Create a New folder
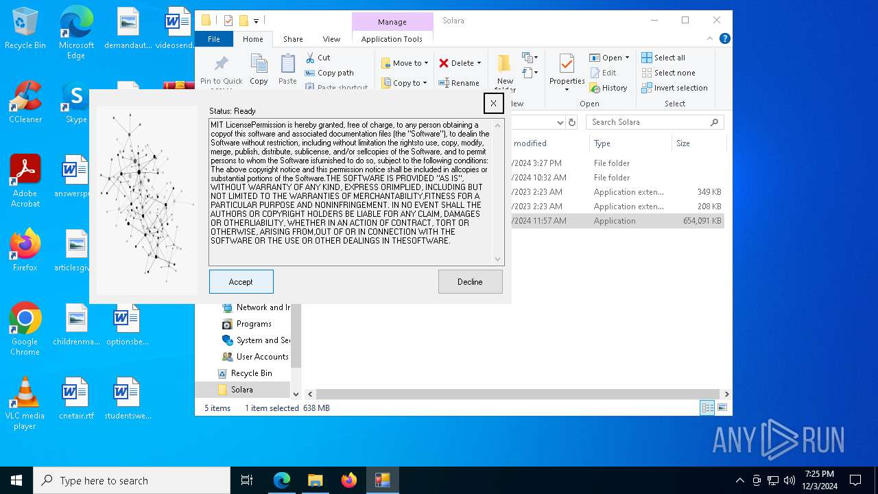The height and width of the screenshot is (494, 878). click(x=505, y=71)
